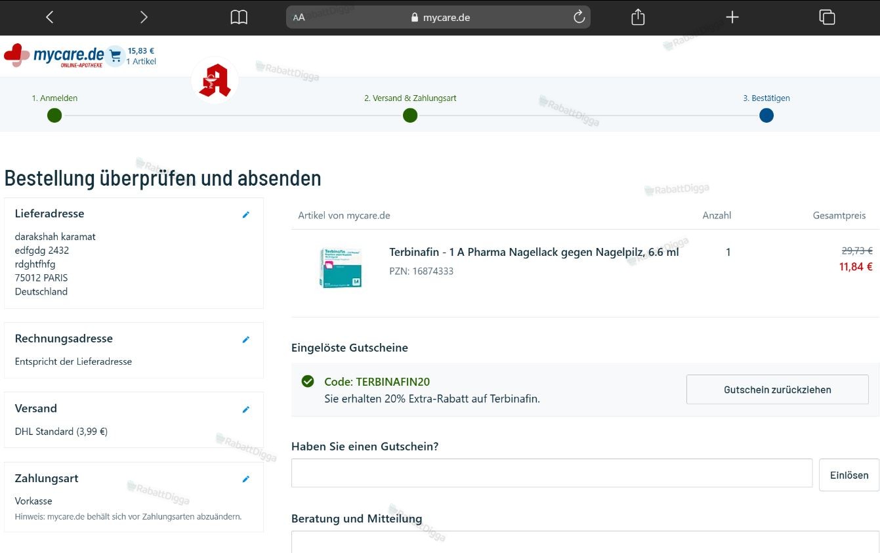Go to step 2. Versand & Zahlungsart
The image size is (880, 553).
point(410,98)
